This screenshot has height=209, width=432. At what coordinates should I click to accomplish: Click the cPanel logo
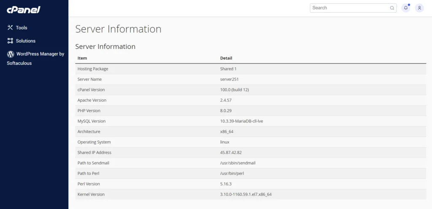pyautogui.click(x=24, y=10)
